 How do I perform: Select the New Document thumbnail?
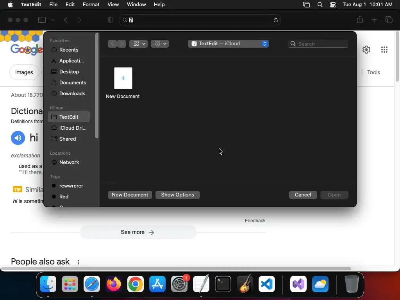tap(123, 78)
